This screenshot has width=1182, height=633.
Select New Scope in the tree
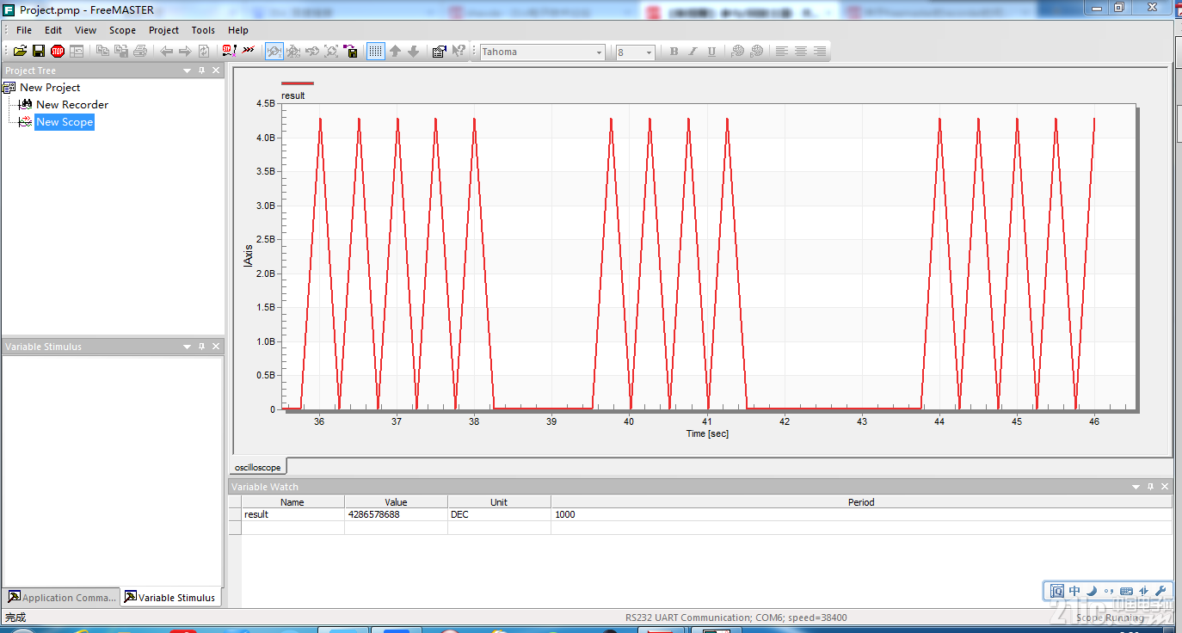(65, 122)
